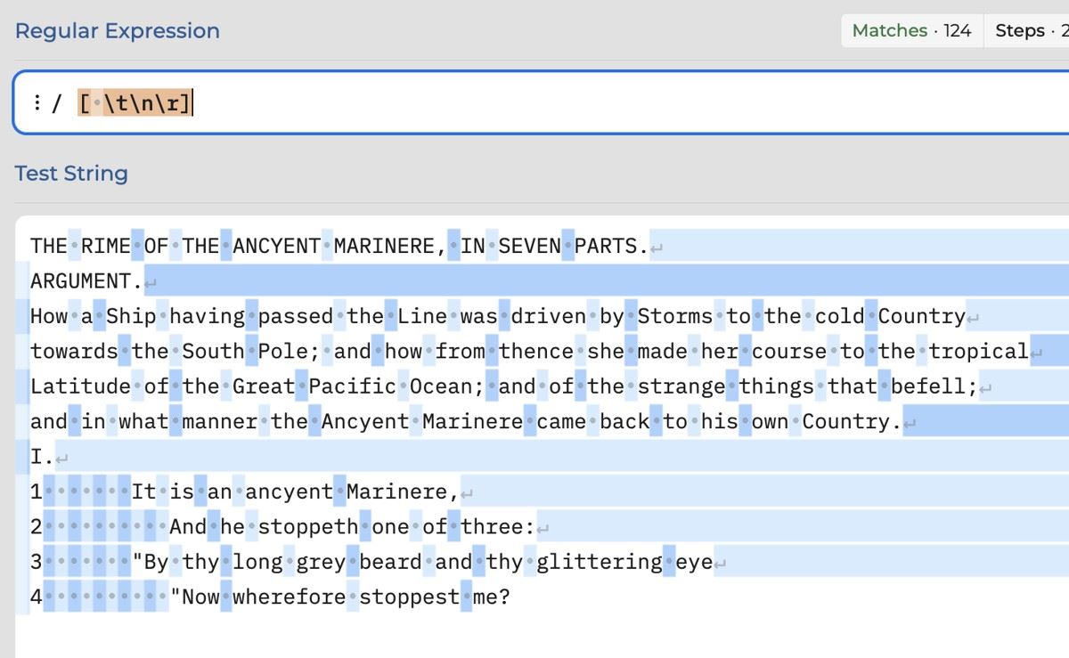
Task: Show the Matches · 124 details
Action: pyautogui.click(x=911, y=30)
